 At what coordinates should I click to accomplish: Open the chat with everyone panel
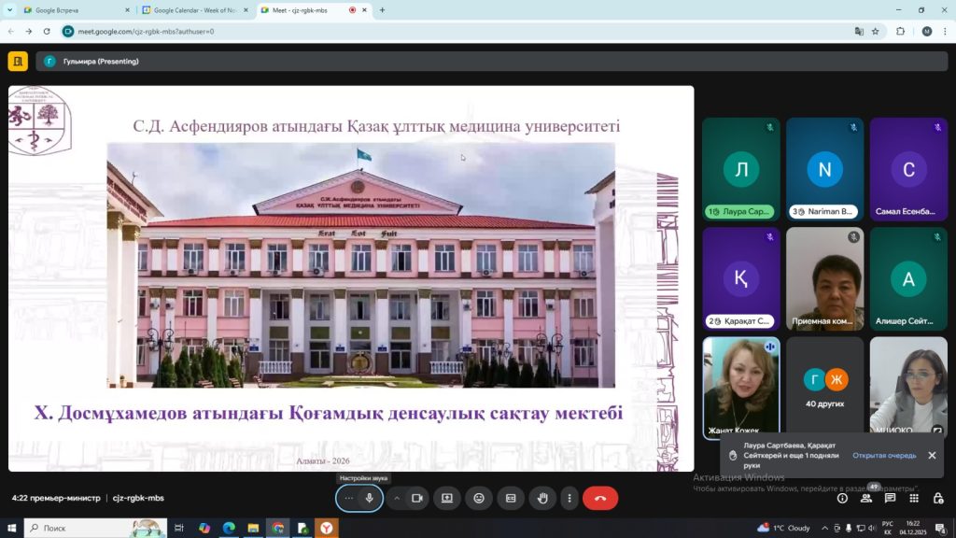[891, 499]
